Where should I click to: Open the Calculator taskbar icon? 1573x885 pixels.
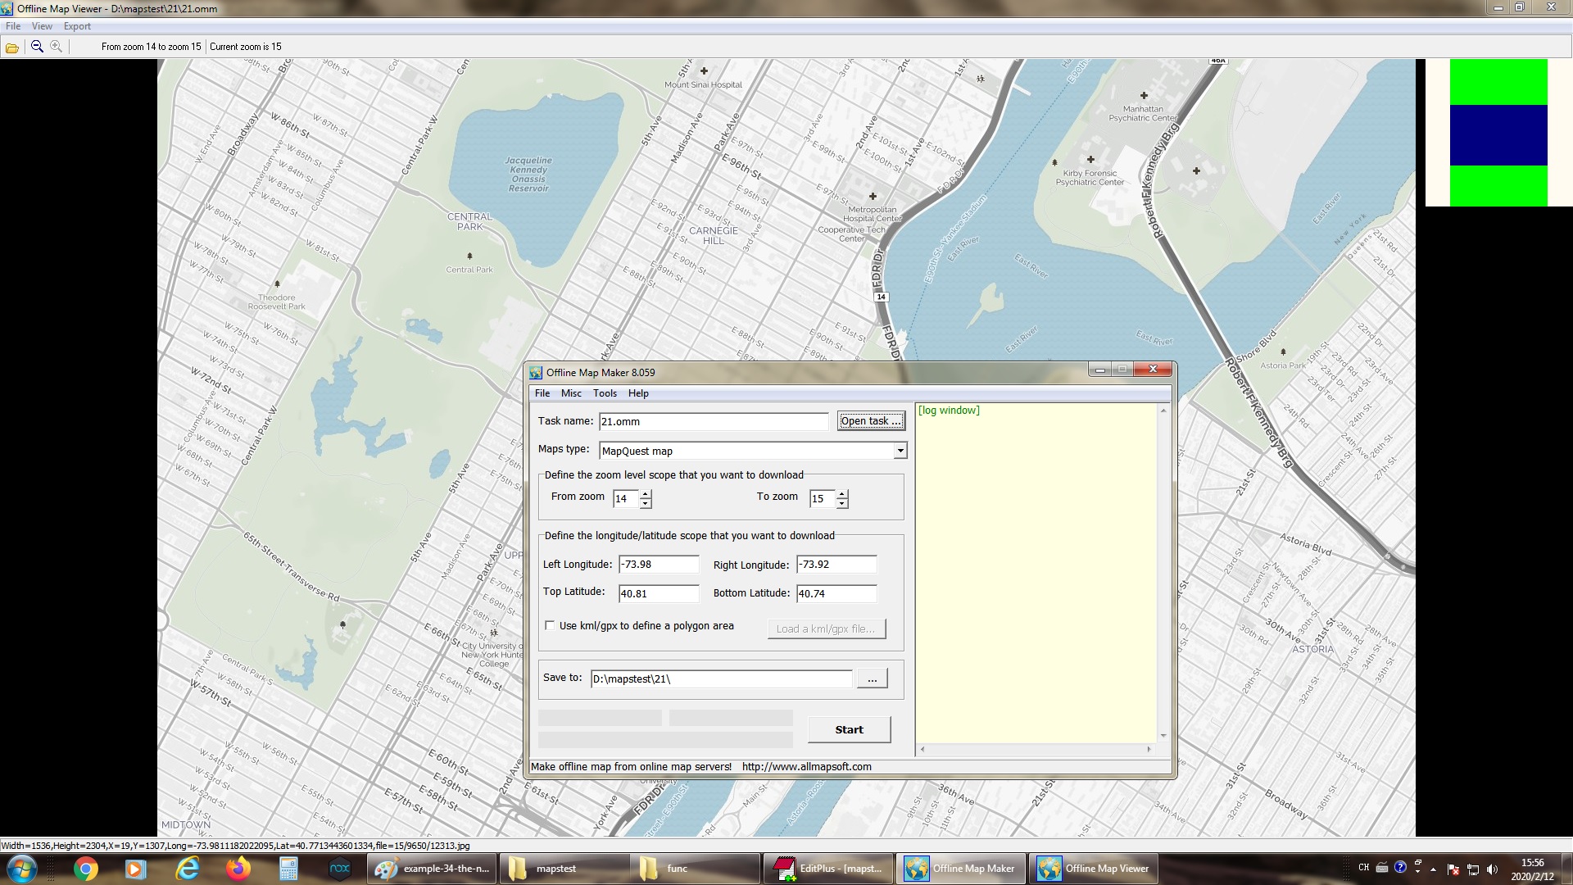tap(288, 869)
